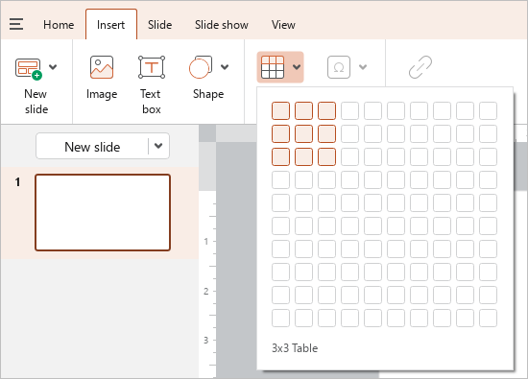Select the 5x2 table grid cell
Screen dimensions: 528x379
pyautogui.click(x=372, y=133)
